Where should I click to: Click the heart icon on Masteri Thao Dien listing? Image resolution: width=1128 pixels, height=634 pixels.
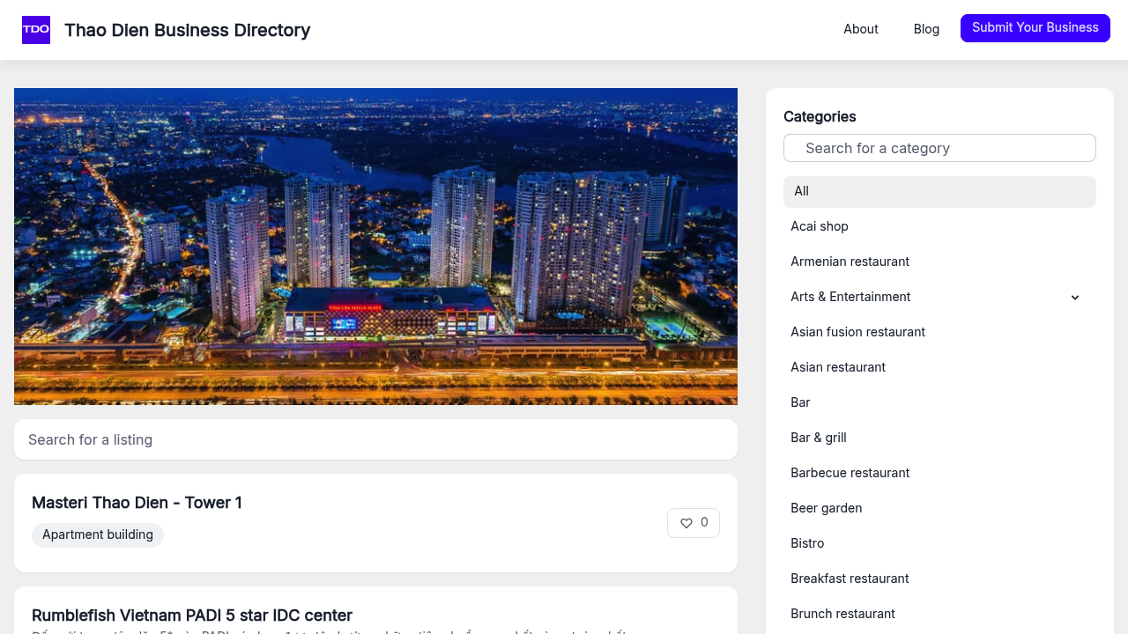tap(686, 522)
